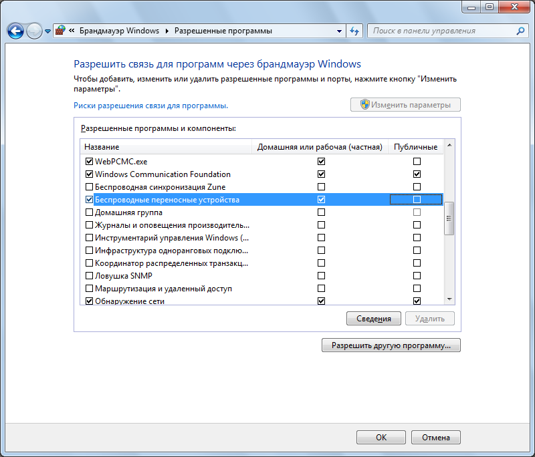Enable Координатор распределенных транзакций name checkbox
535x457 pixels.
89,263
